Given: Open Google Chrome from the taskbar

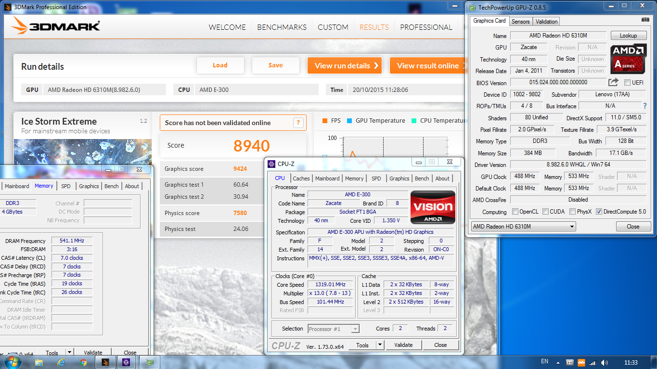Looking at the screenshot, I should tap(83, 362).
